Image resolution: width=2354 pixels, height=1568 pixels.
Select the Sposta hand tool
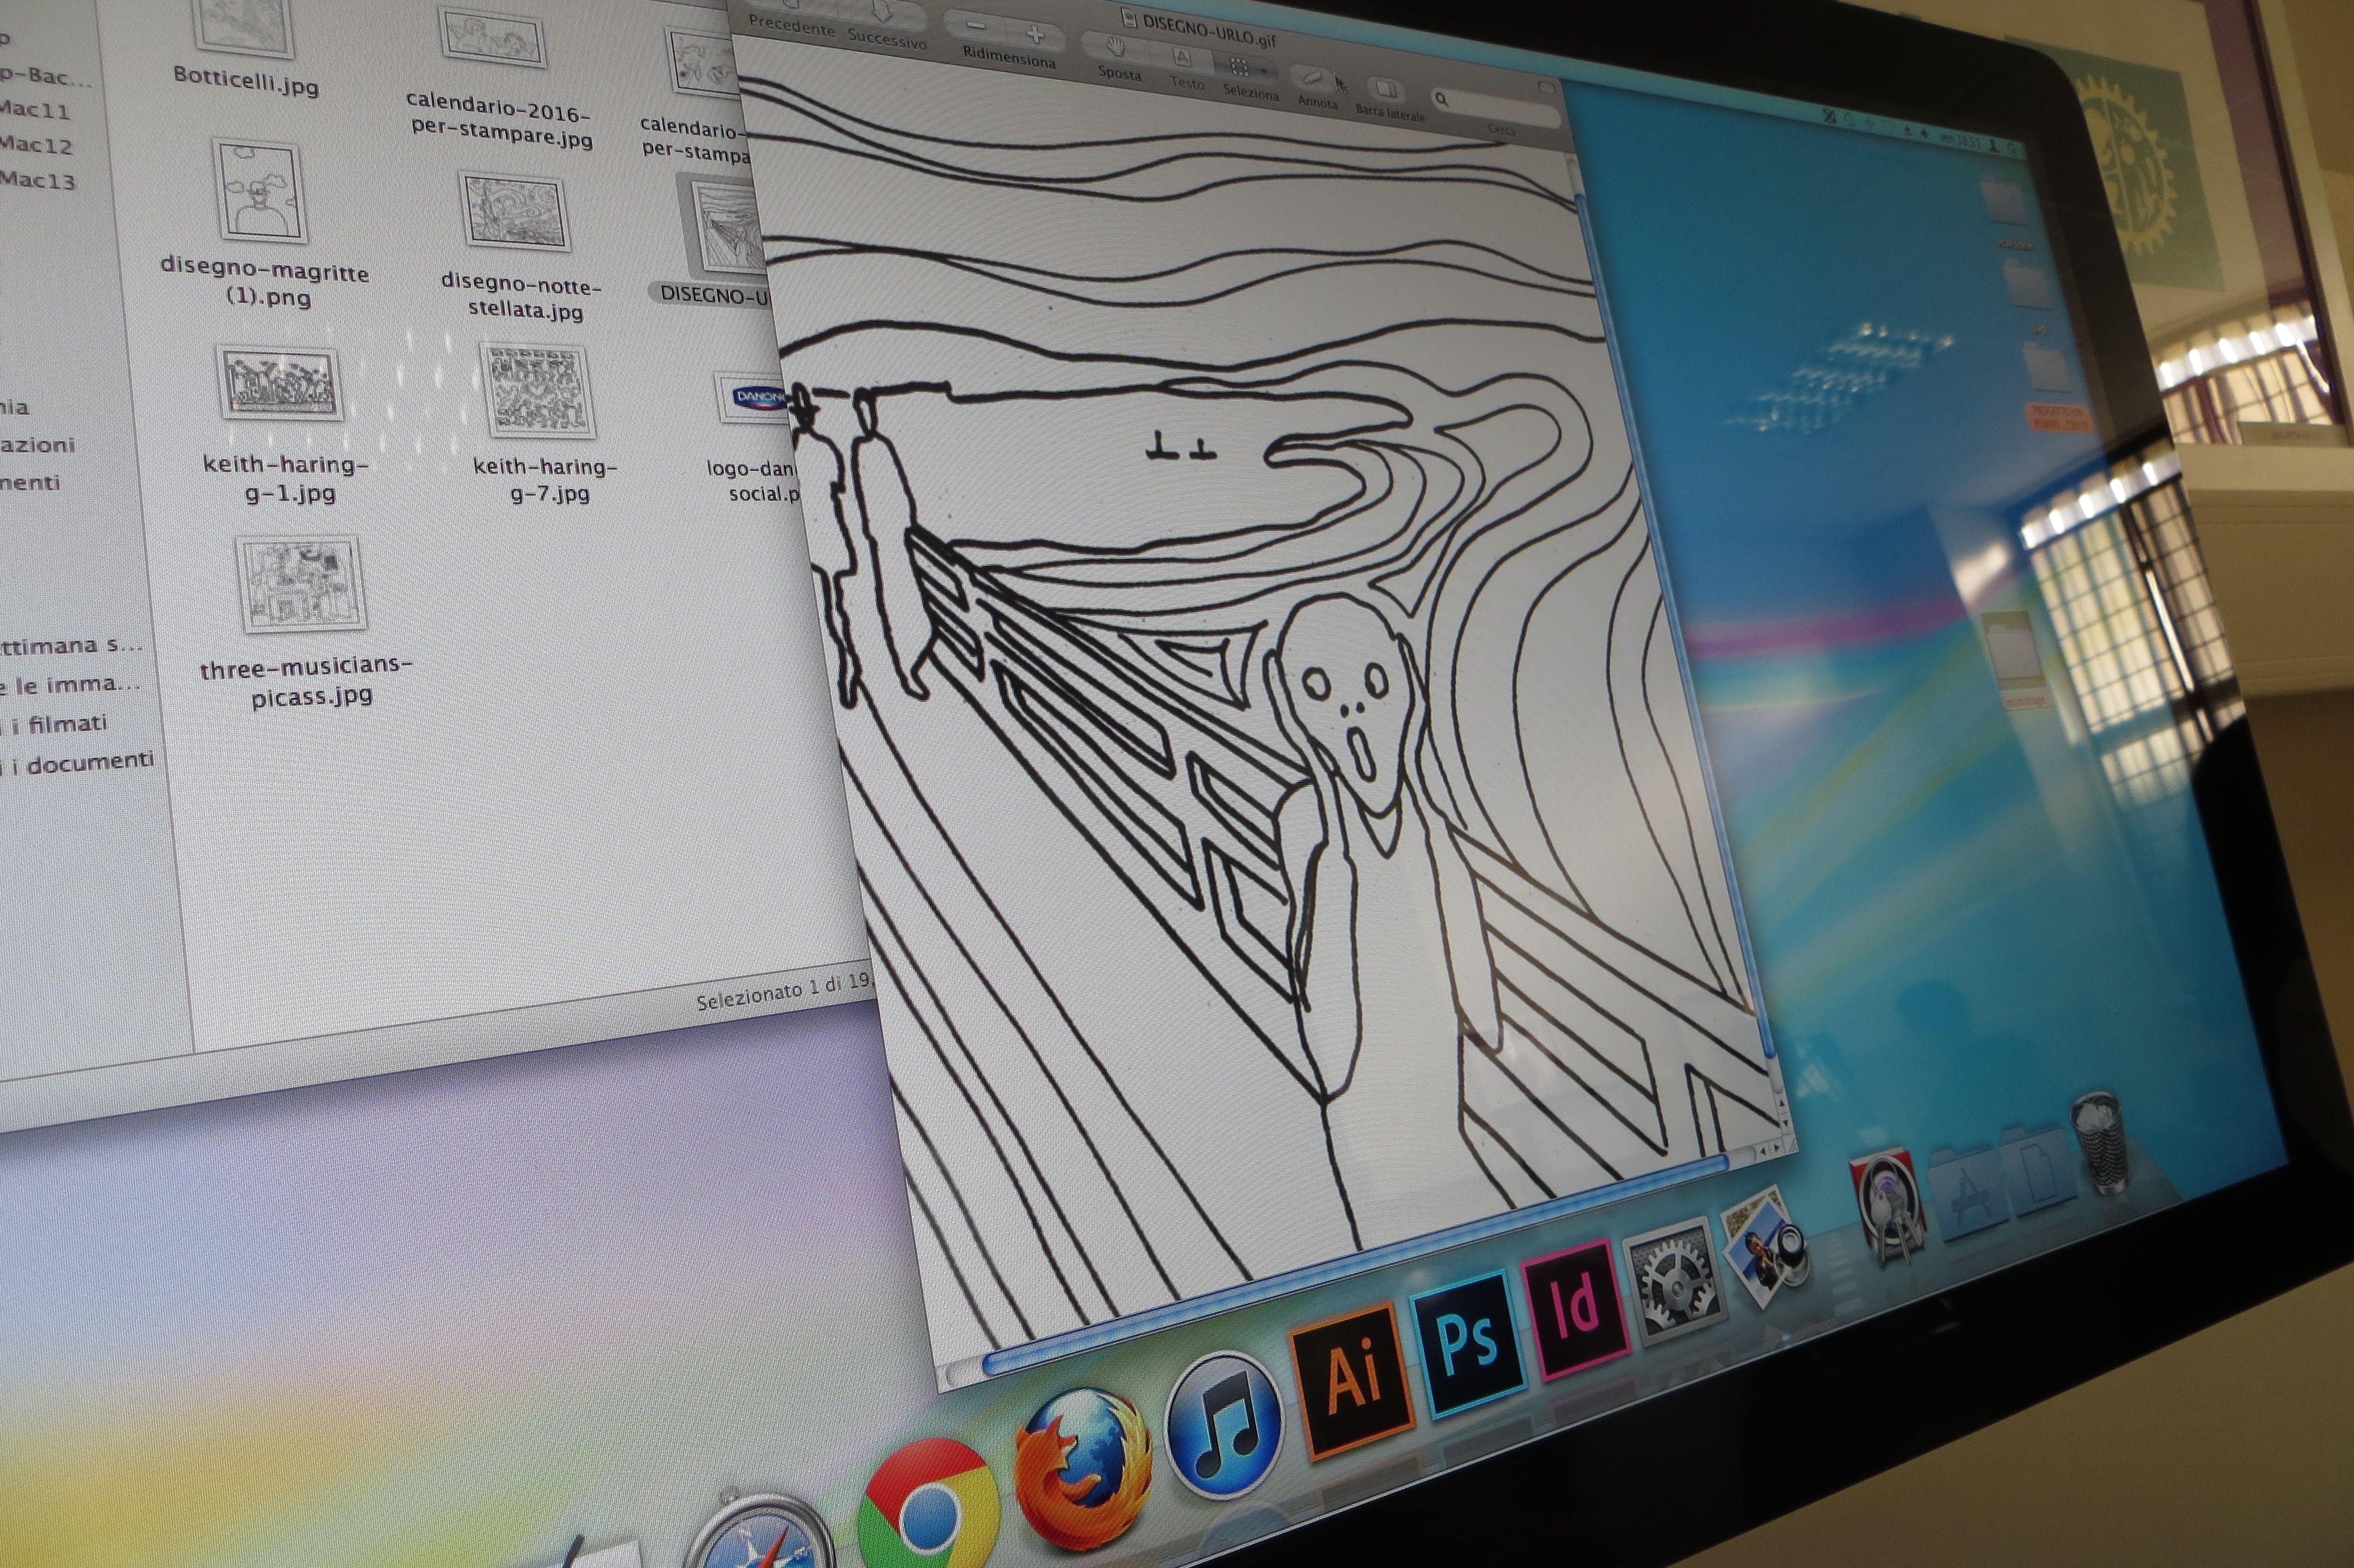tap(1116, 48)
